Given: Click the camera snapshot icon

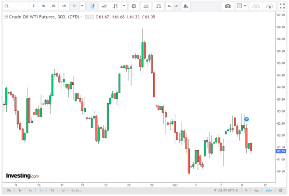Looking at the screenshot, I should 227,6.
